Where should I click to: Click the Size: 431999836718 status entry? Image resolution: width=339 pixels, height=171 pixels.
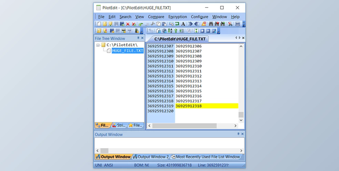[x=174, y=165]
